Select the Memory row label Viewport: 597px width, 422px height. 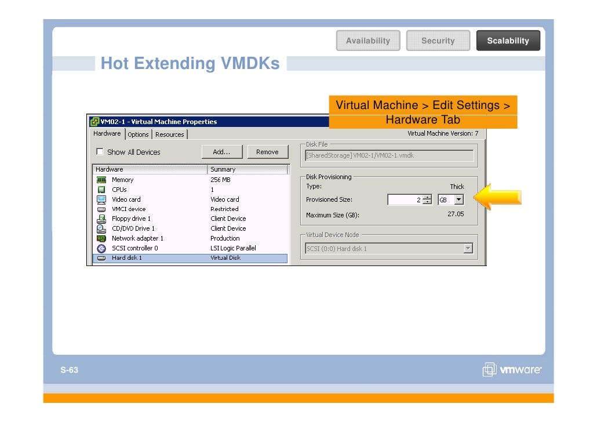pyautogui.click(x=123, y=180)
